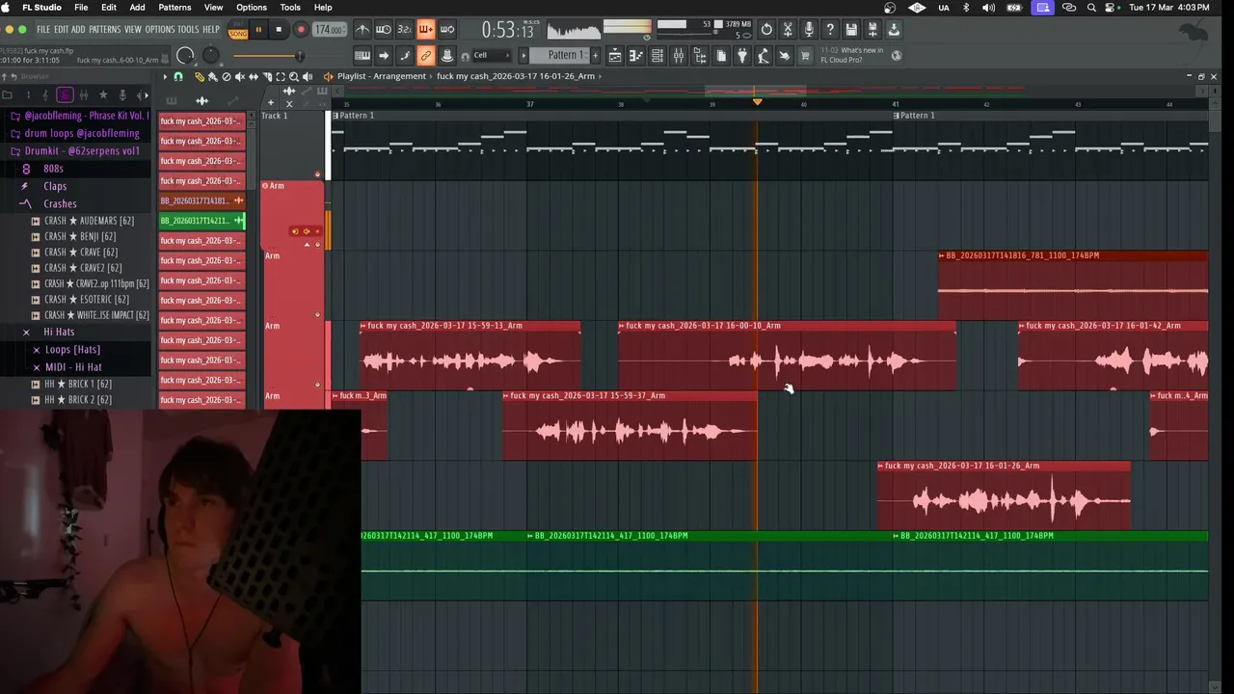Select the playlist Slice tool
The image size is (1234, 694).
click(266, 76)
